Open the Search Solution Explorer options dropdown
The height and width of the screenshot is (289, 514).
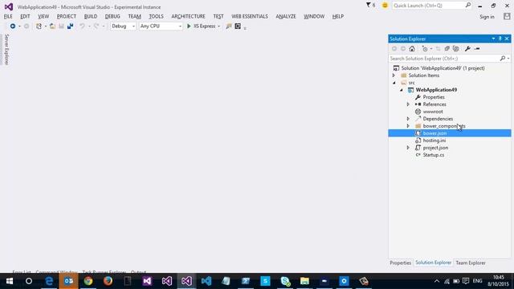pyautogui.click(x=508, y=59)
